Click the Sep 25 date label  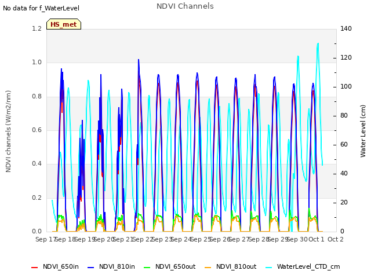(201, 239)
